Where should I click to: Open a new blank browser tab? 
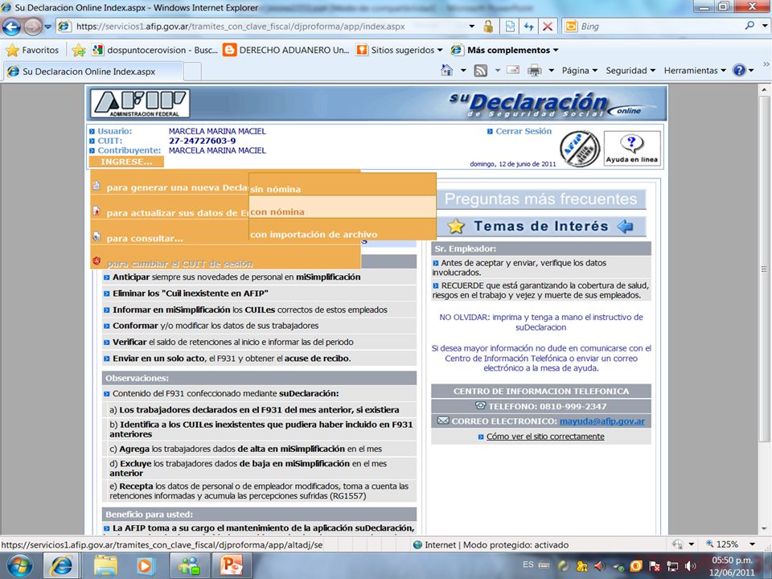(x=192, y=72)
